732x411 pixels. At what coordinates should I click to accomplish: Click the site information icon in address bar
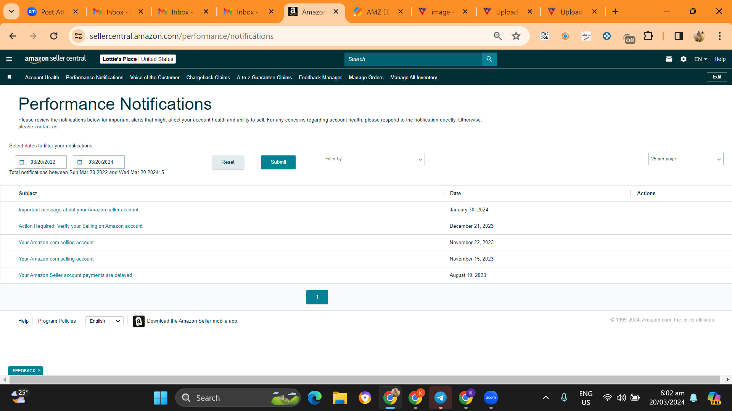coord(78,36)
